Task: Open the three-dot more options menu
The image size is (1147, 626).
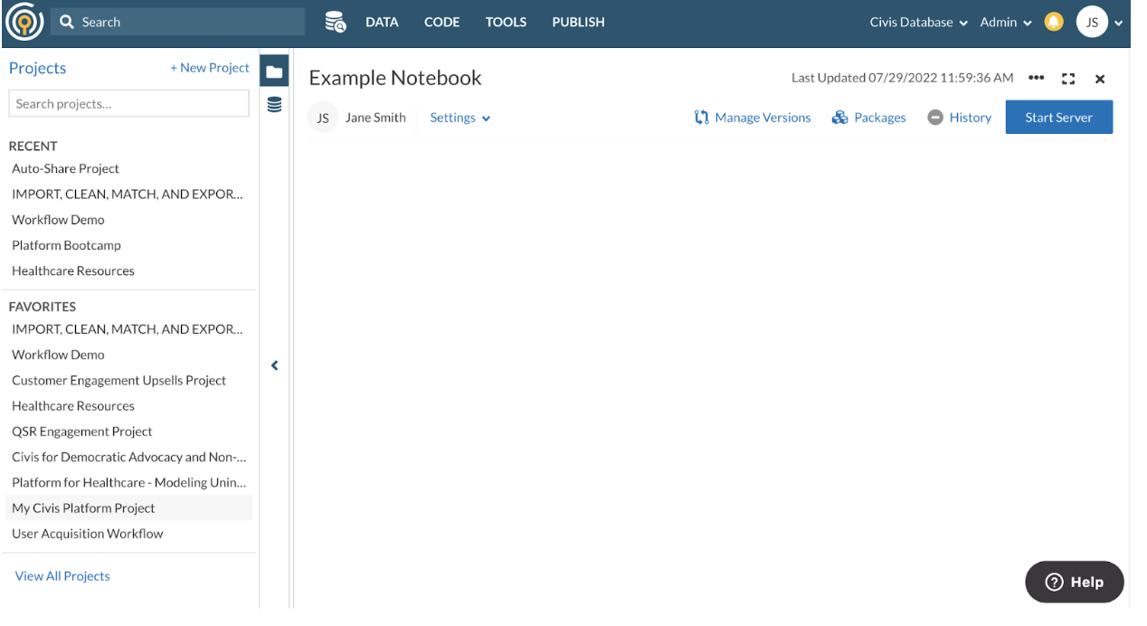Action: coord(1037,79)
